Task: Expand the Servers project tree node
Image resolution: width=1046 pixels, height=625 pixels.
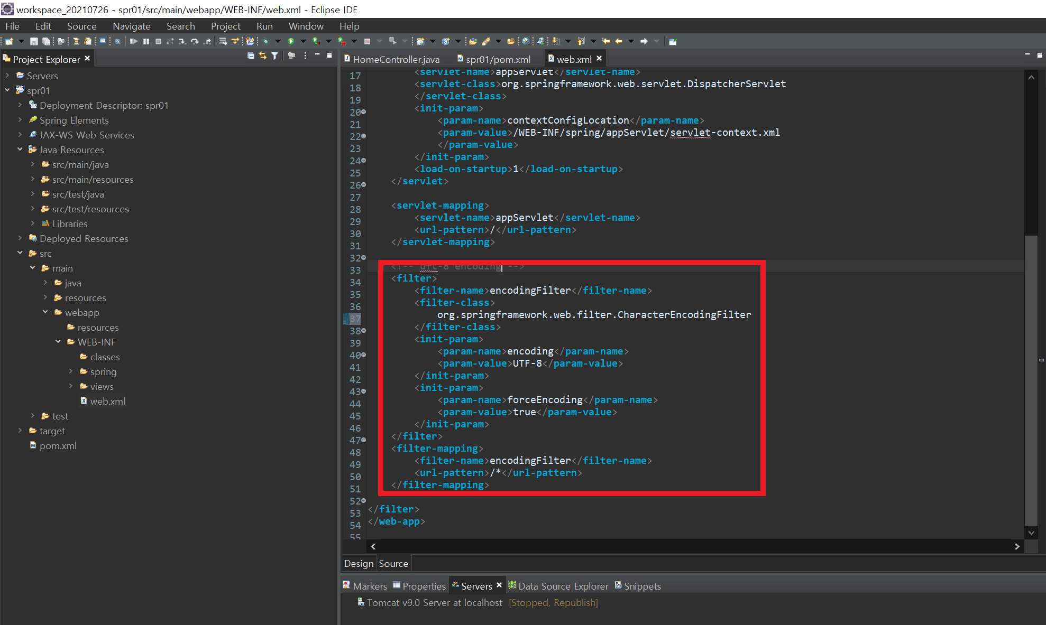Action: click(x=7, y=76)
